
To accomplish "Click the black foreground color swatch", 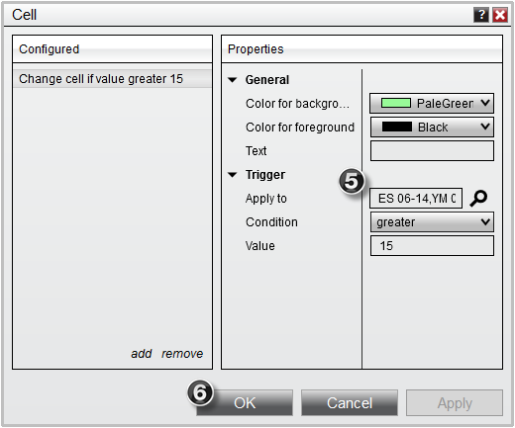I will pyautogui.click(x=397, y=127).
